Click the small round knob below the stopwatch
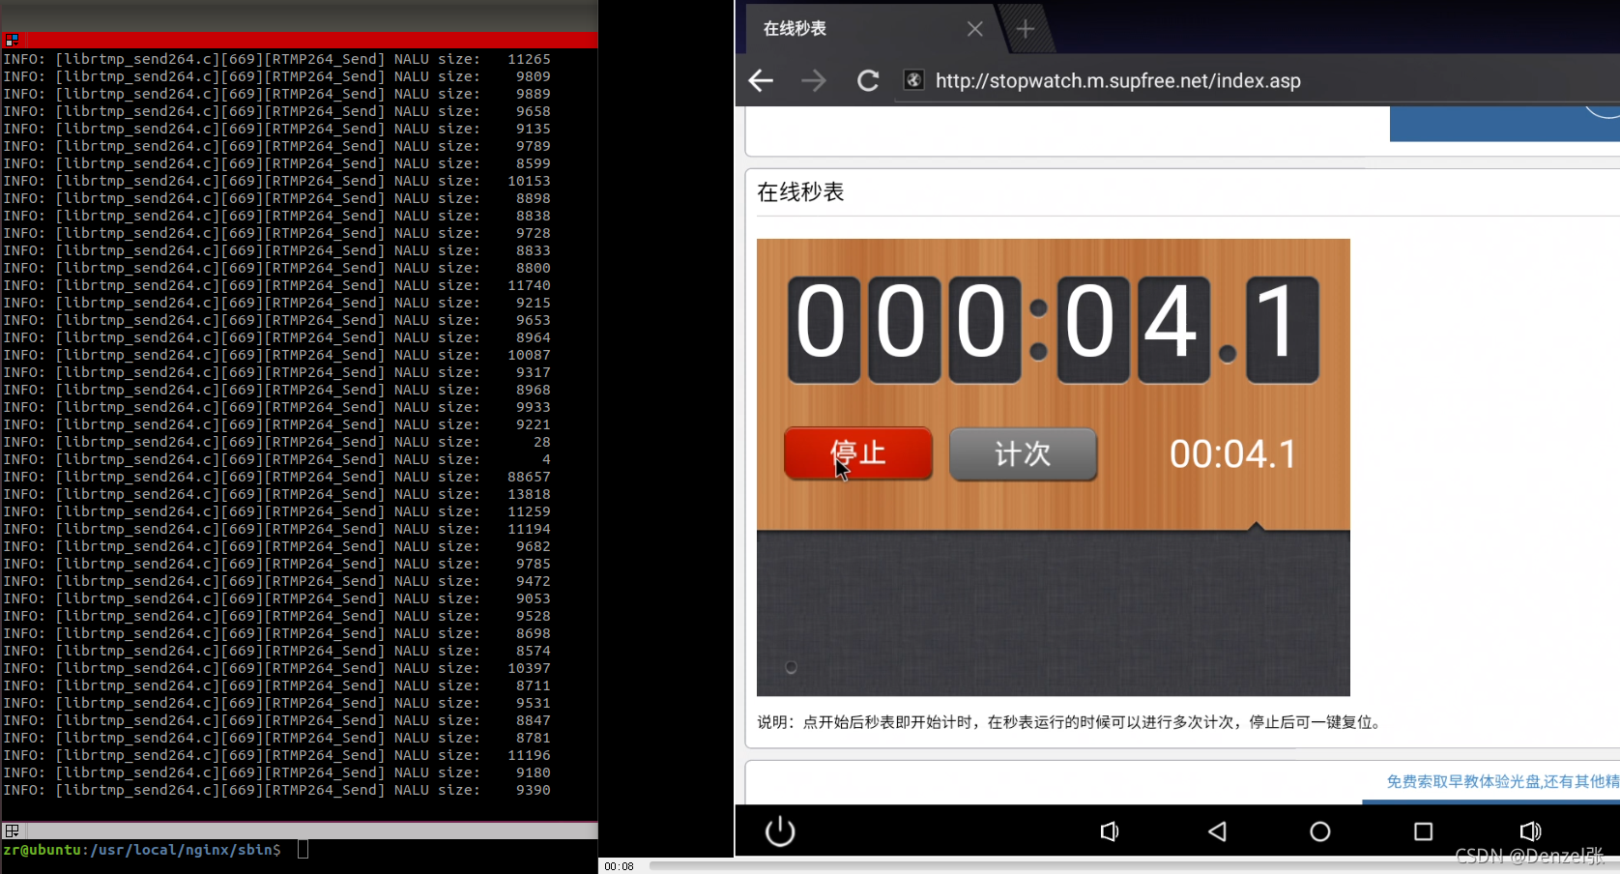Image resolution: width=1620 pixels, height=874 pixels. click(791, 666)
